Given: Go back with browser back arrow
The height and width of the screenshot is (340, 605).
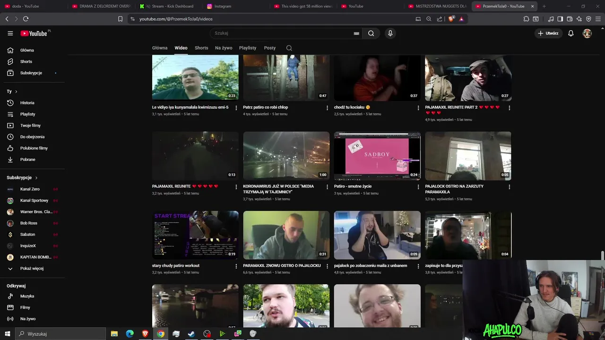Looking at the screenshot, I should tap(7, 19).
